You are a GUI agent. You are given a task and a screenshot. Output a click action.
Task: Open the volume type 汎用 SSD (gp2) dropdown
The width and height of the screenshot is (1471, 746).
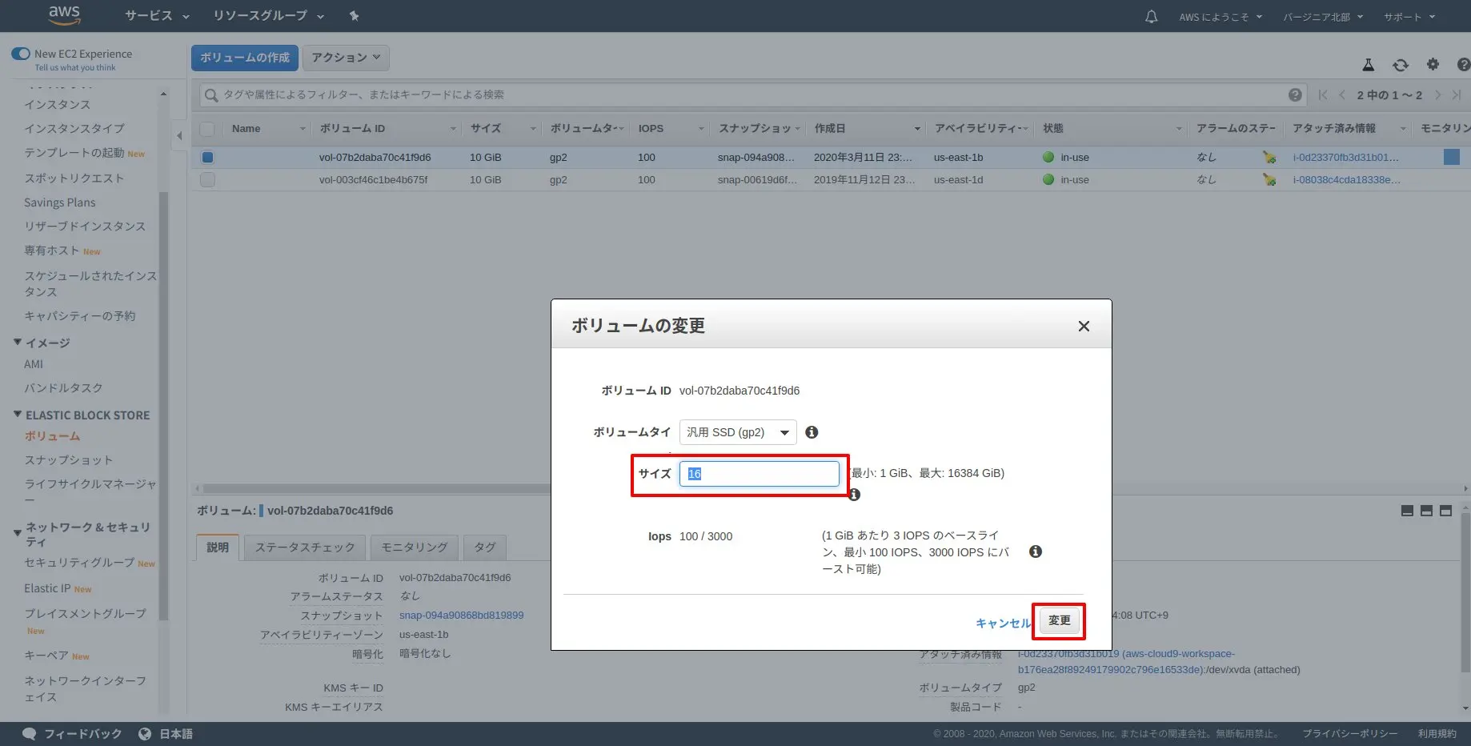pyautogui.click(x=738, y=432)
